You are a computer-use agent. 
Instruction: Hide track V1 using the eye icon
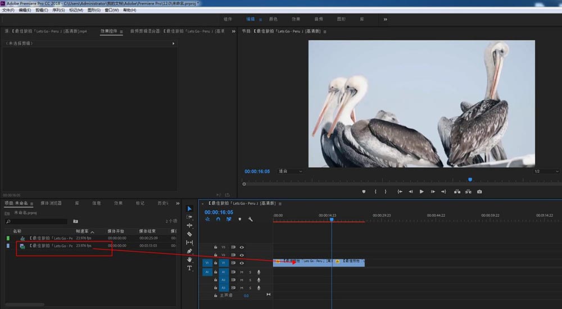pyautogui.click(x=242, y=262)
